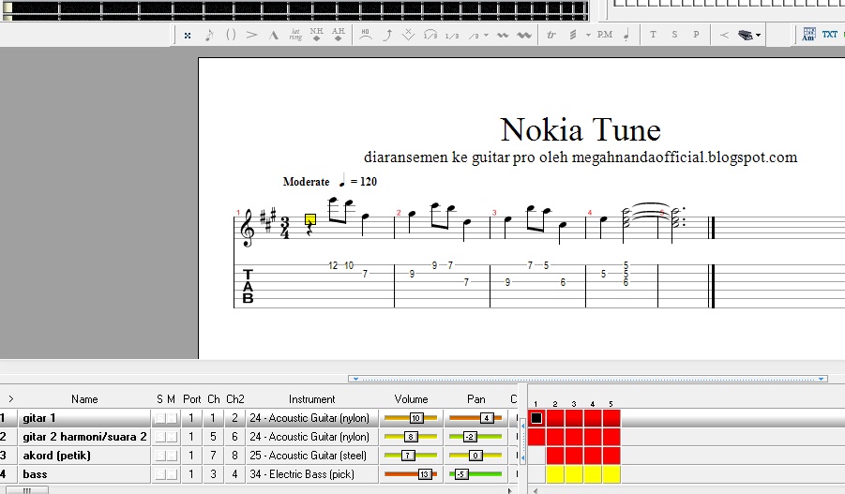Apply the pop P effect
Screen dimensions: 845x494
[x=696, y=35]
